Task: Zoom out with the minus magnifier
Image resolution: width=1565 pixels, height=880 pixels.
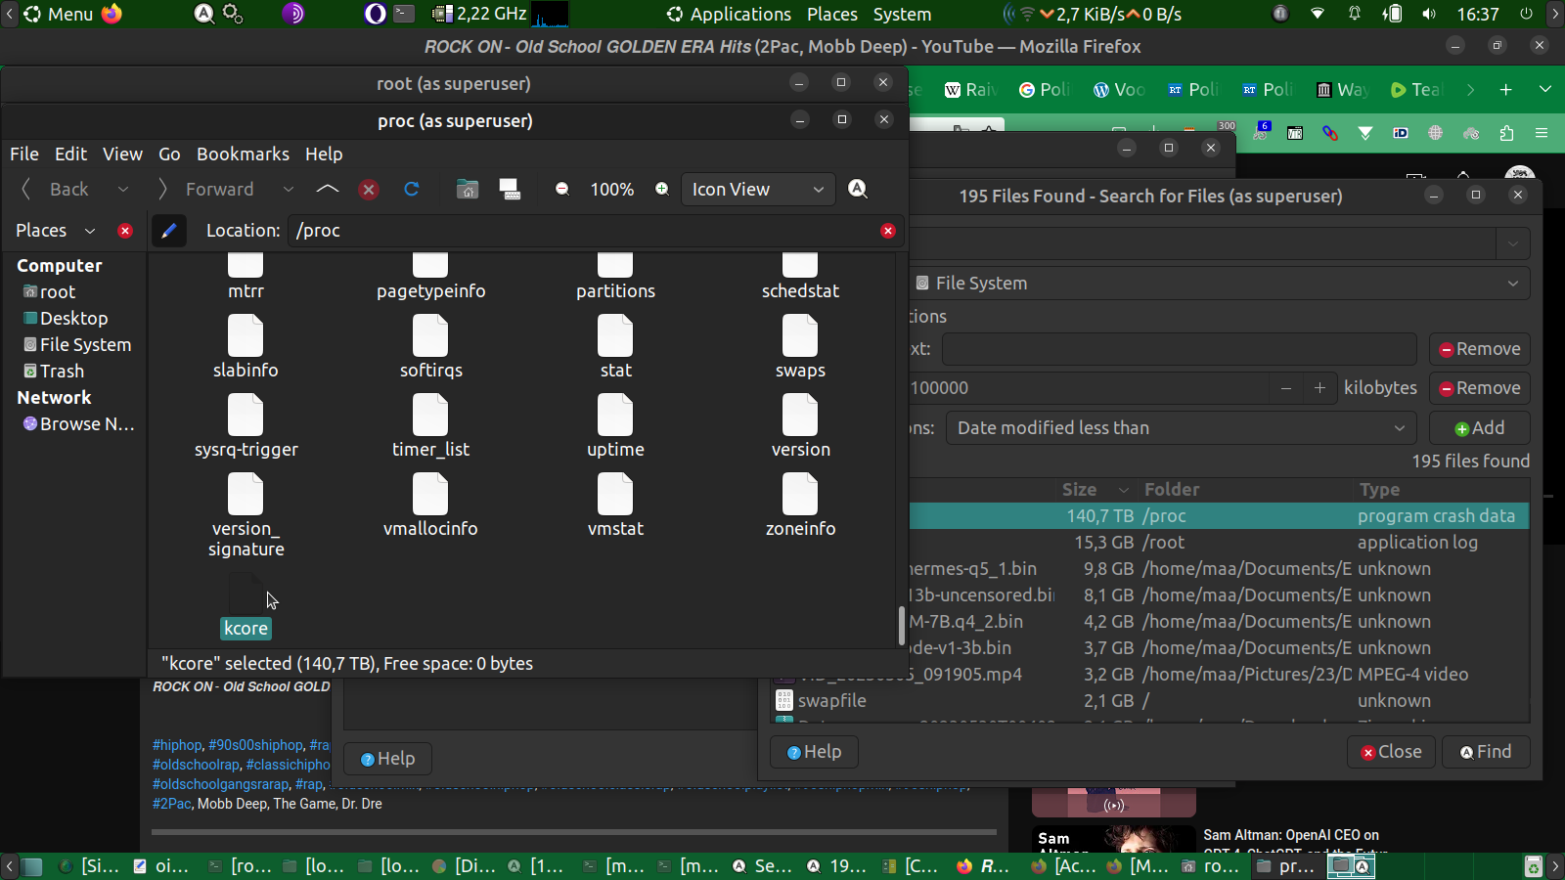Action: coord(562,190)
